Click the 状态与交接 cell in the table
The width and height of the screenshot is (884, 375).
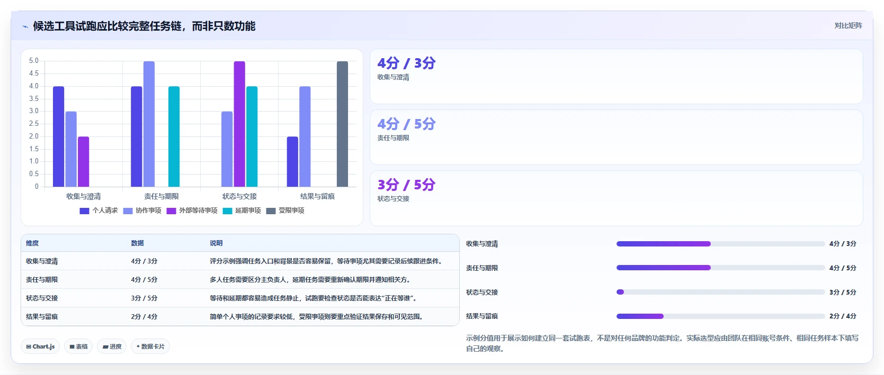(x=42, y=298)
